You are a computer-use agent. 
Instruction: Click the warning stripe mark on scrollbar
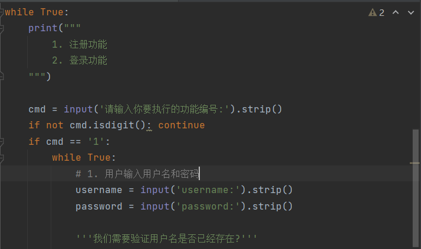pos(415,162)
